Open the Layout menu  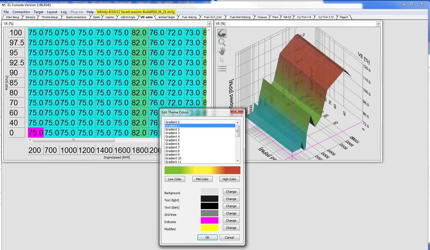pyautogui.click(x=52, y=12)
